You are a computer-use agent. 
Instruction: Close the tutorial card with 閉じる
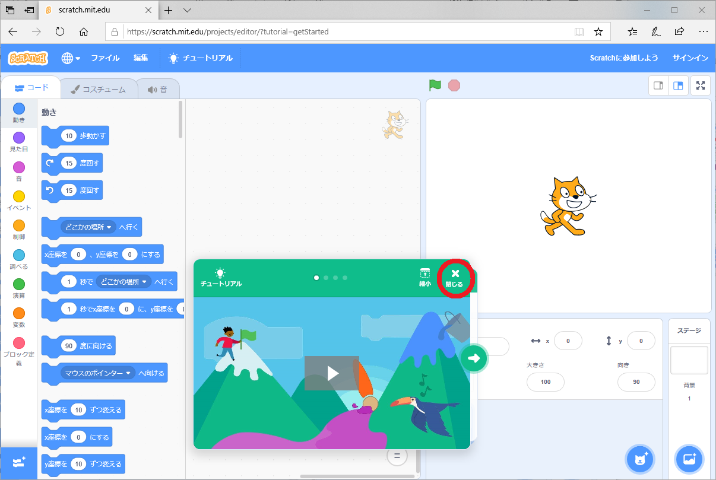(455, 278)
